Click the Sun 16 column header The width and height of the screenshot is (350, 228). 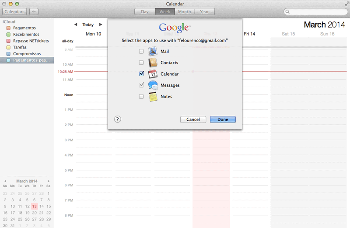click(327, 34)
